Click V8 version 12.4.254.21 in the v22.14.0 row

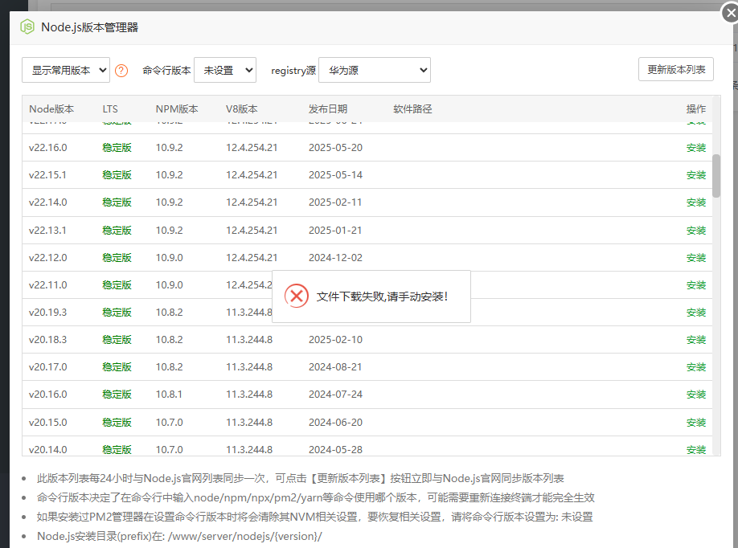click(x=252, y=202)
